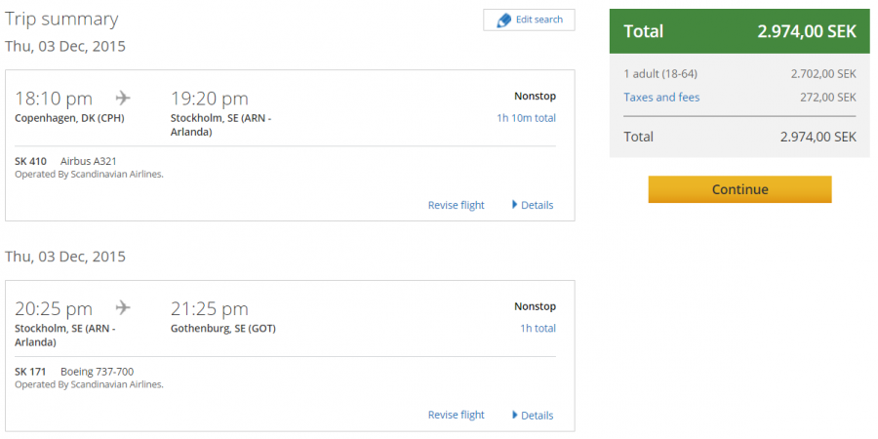Image resolution: width=878 pixels, height=439 pixels.
Task: Revise flight from Stockholm to Gothenburg
Action: pyautogui.click(x=456, y=416)
